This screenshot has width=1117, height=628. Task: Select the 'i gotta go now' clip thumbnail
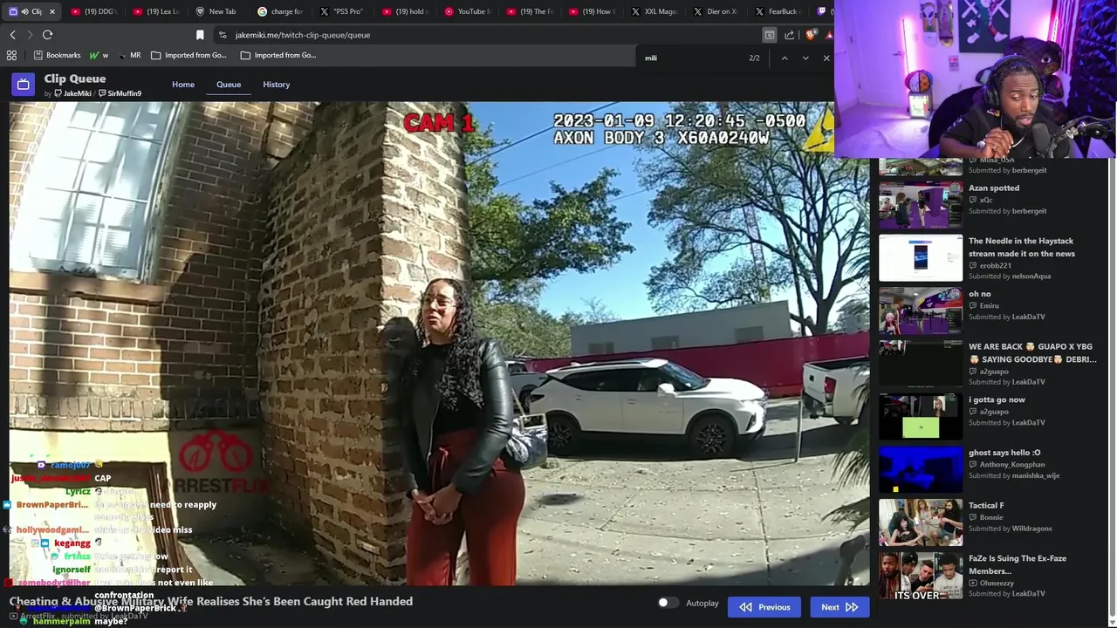click(921, 416)
